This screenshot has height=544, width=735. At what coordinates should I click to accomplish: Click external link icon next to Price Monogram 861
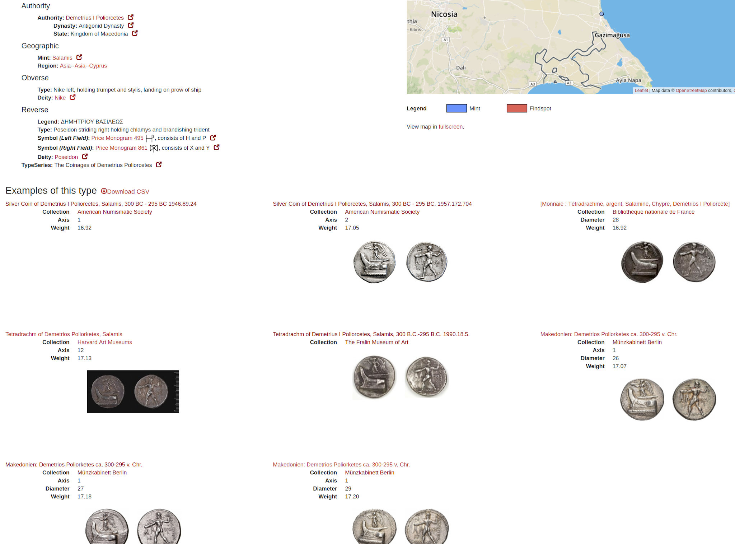tap(216, 148)
